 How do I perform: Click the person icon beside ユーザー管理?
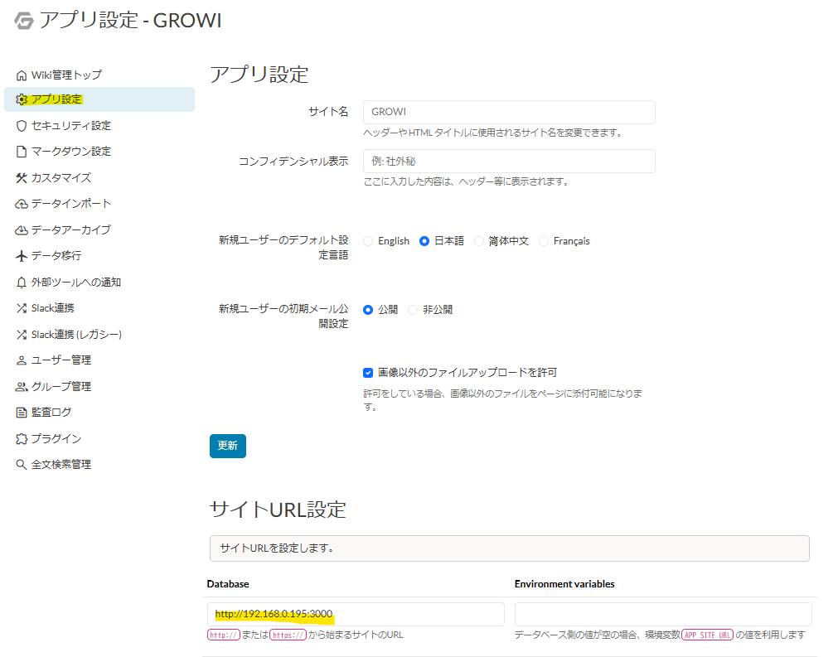(22, 360)
